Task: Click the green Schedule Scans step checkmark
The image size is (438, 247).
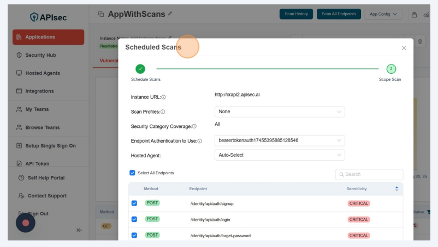Action: point(140,69)
